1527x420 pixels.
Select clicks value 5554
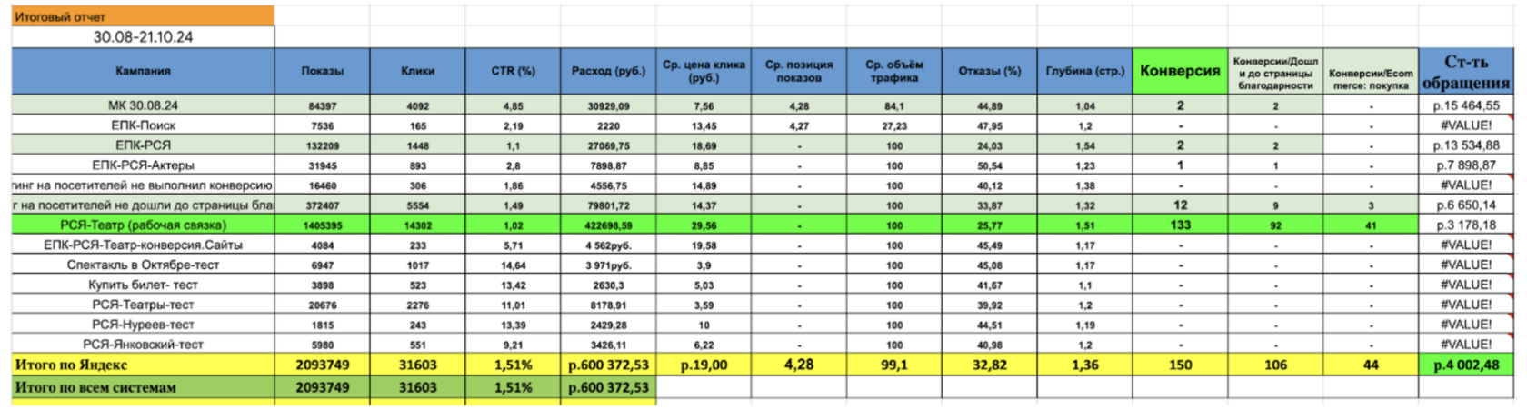417,206
